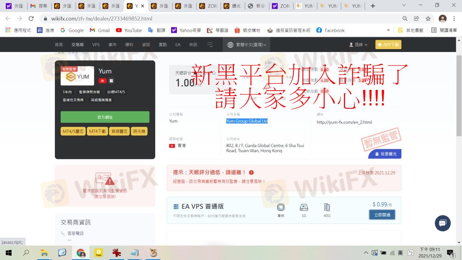Click the blue chat bubble icon
Image resolution: width=462 pixels, height=260 pixels.
(443, 223)
